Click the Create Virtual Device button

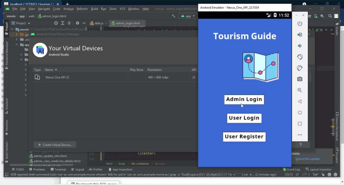click(55, 145)
